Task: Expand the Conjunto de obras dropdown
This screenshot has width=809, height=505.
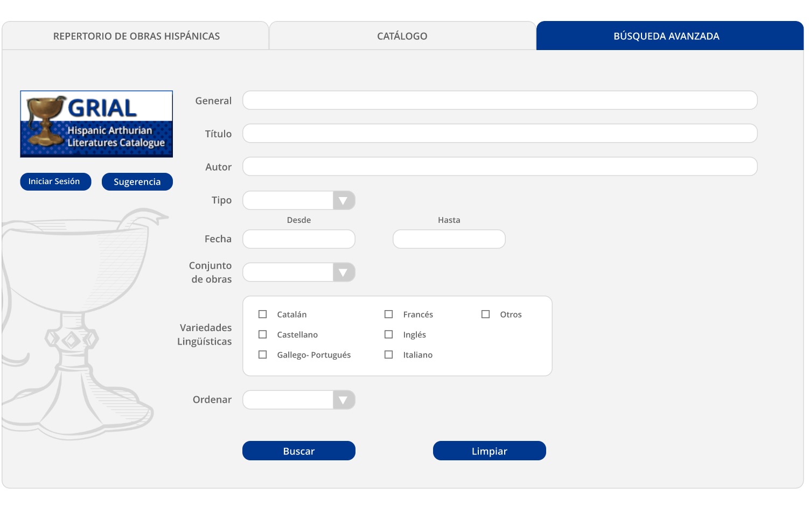Action: [x=343, y=272]
